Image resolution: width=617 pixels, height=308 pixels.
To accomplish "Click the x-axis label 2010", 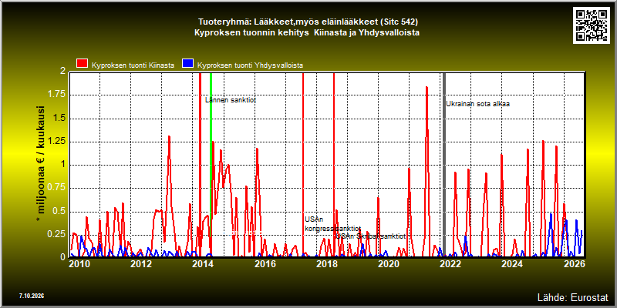I will point(79,263).
